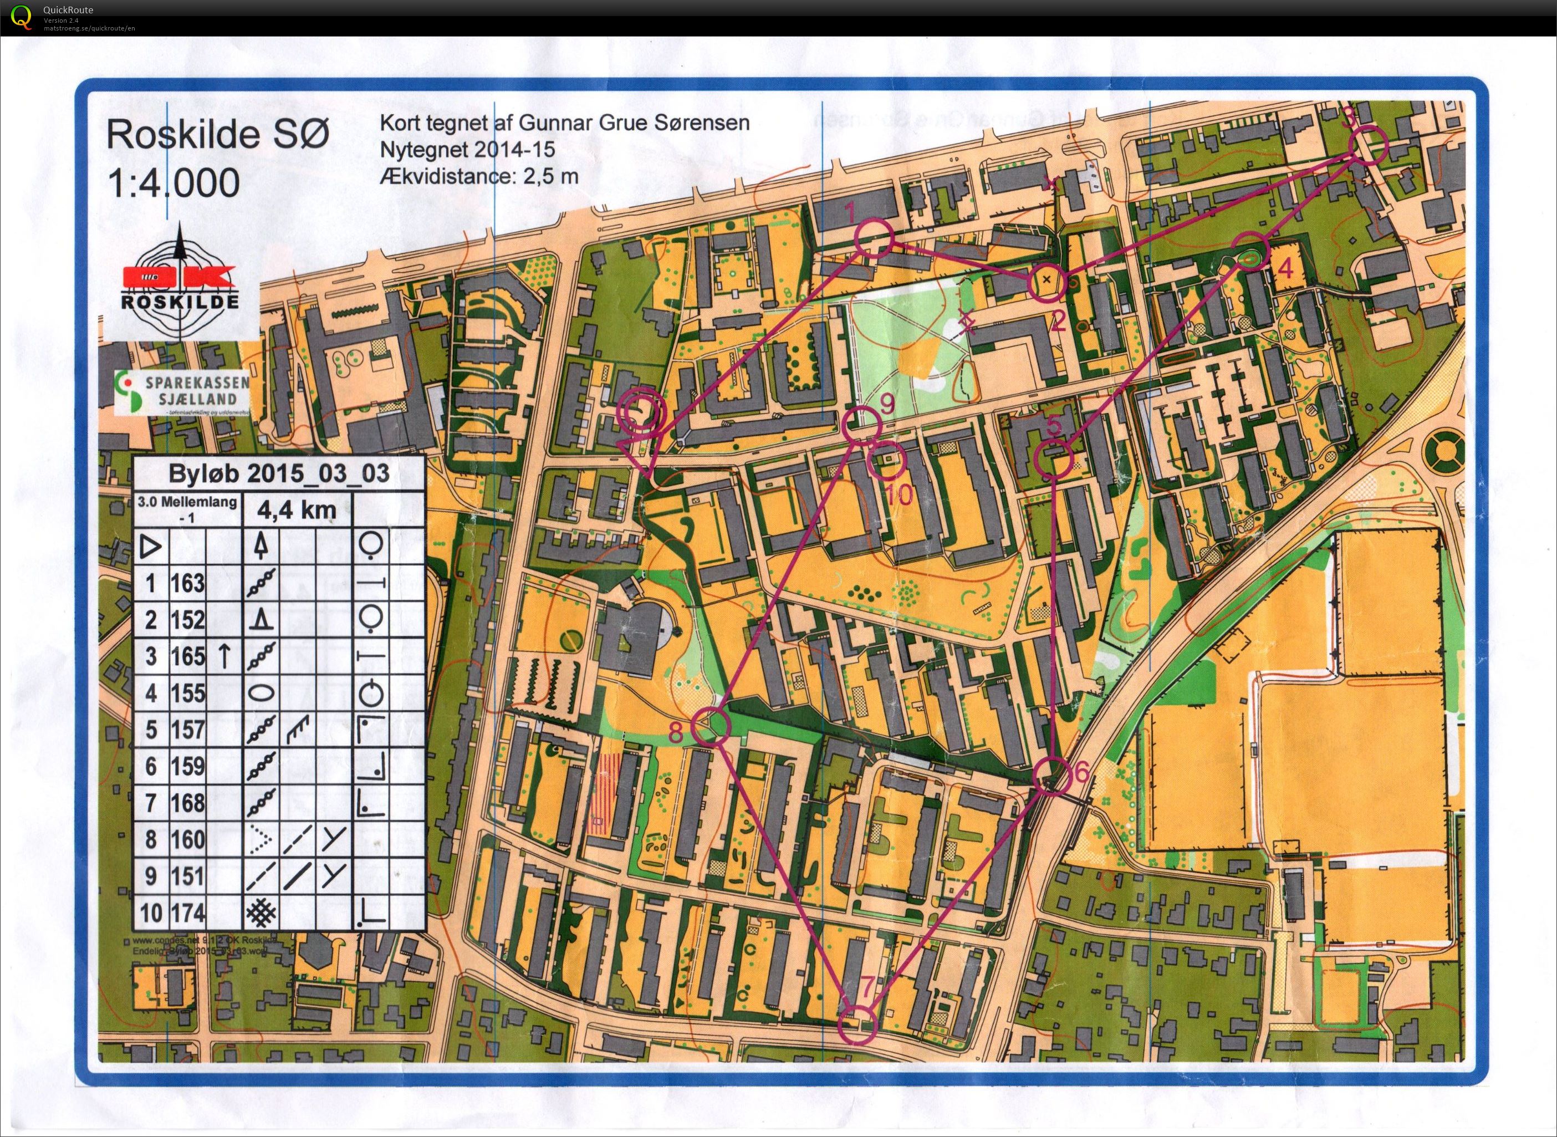Click "Kort tegnet af Gunnar Grue Sørensen" text

tap(565, 123)
